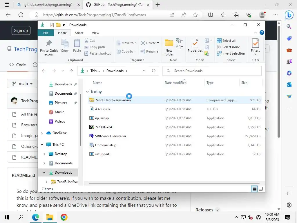Click Cut in the Clipboard group
Image resolution: width=297 pixels, height=223 pixels.
(90, 41)
